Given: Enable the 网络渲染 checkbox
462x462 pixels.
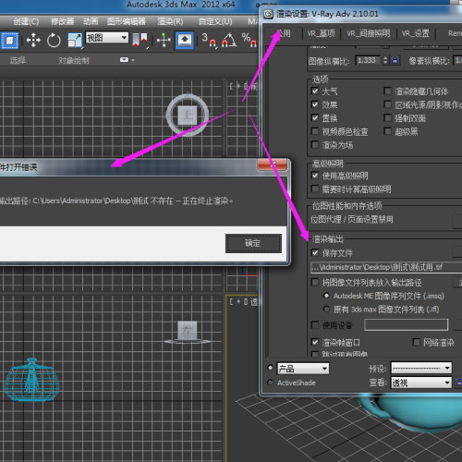Looking at the screenshot, I should [x=416, y=342].
